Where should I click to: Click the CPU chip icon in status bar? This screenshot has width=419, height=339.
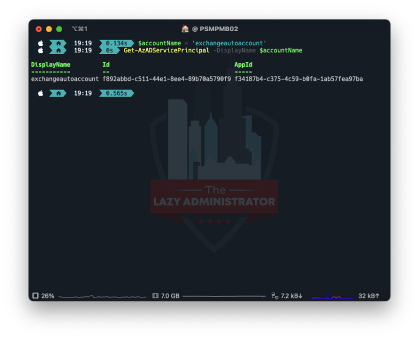coord(35,296)
